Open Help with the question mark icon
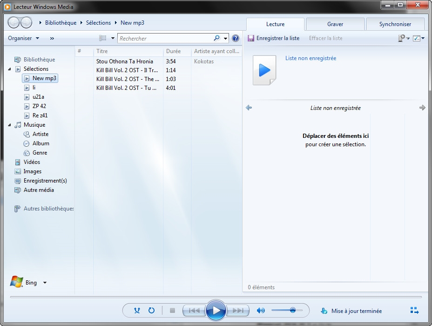Image resolution: width=432 pixels, height=326 pixels. pos(235,38)
